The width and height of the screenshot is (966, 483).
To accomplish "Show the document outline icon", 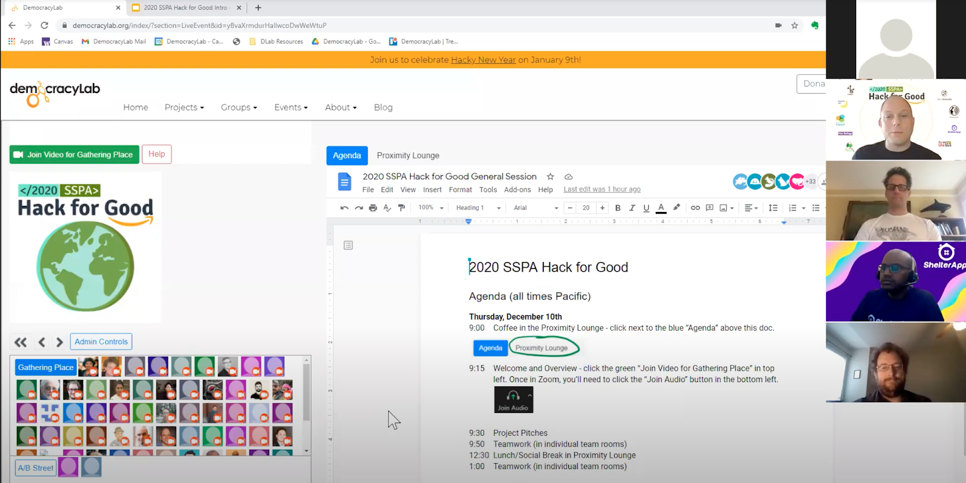I will click(x=348, y=245).
